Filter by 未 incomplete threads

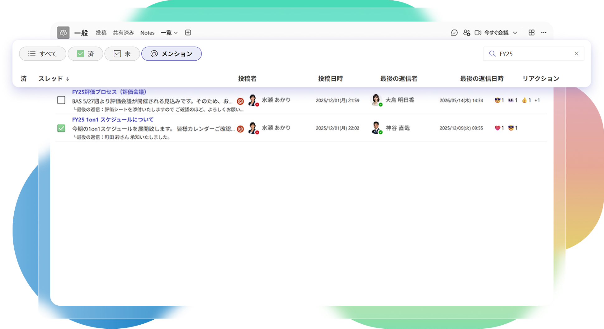[122, 54]
